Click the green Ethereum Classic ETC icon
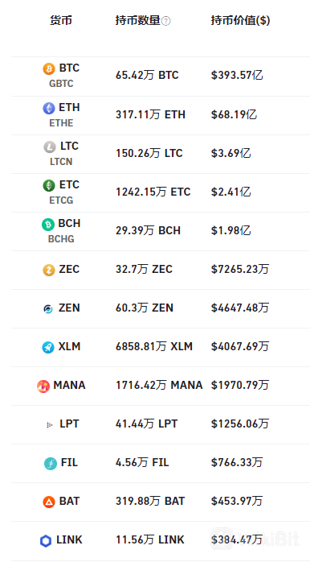 click(49, 185)
